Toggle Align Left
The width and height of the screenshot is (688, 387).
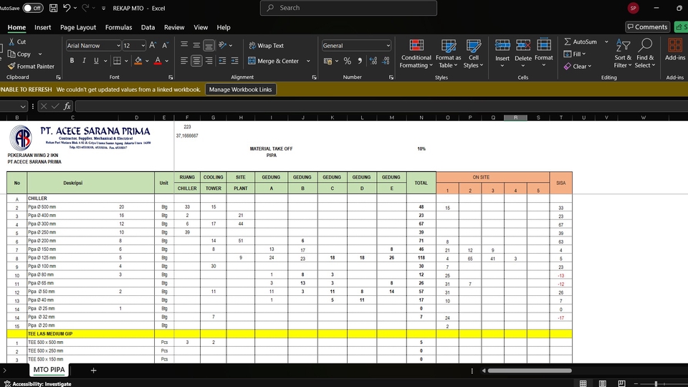(184, 60)
